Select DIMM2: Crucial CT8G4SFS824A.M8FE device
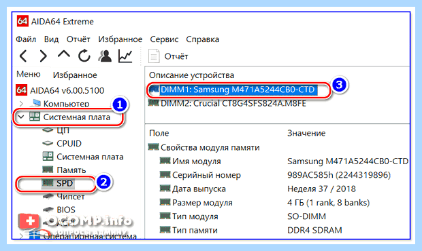The height and width of the screenshot is (251, 422). point(233,103)
